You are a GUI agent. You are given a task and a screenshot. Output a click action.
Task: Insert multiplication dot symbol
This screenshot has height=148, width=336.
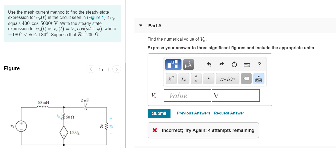click(209, 79)
